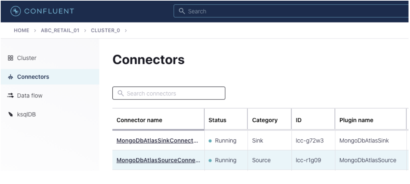The width and height of the screenshot is (410, 184).
Task: Click chevron after HOME breadcrumb
Action: tap(35, 31)
